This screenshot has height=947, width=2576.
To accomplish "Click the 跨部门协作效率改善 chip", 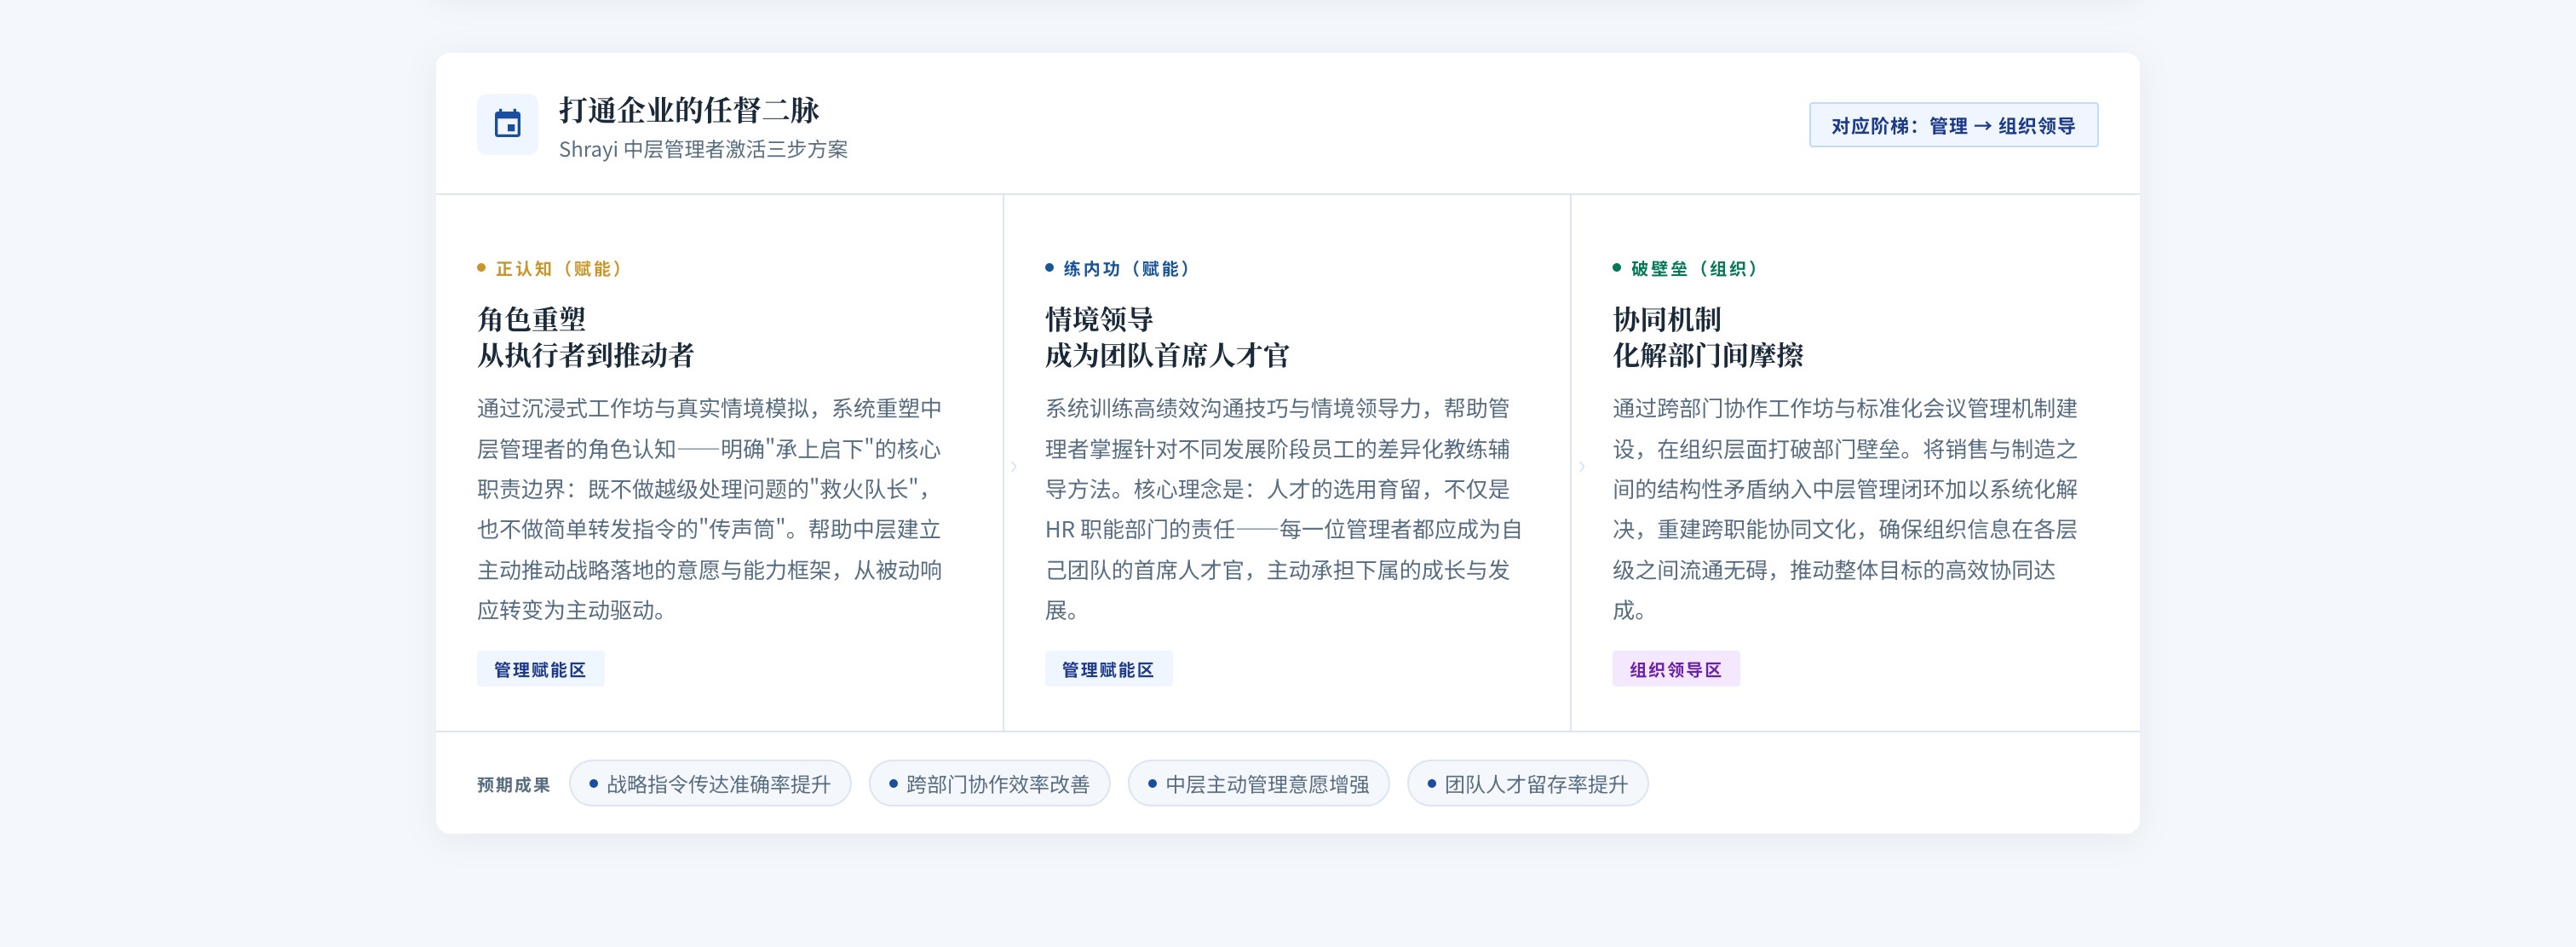I will [x=988, y=784].
